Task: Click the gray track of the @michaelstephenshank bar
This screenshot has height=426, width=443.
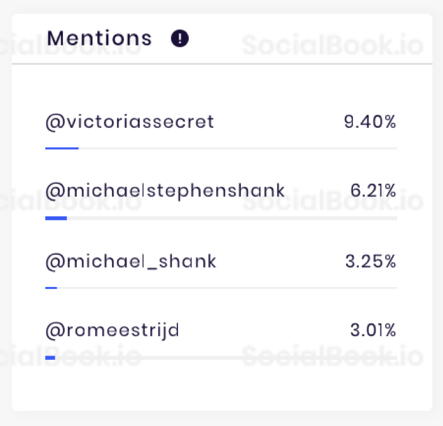Action: tap(232, 218)
